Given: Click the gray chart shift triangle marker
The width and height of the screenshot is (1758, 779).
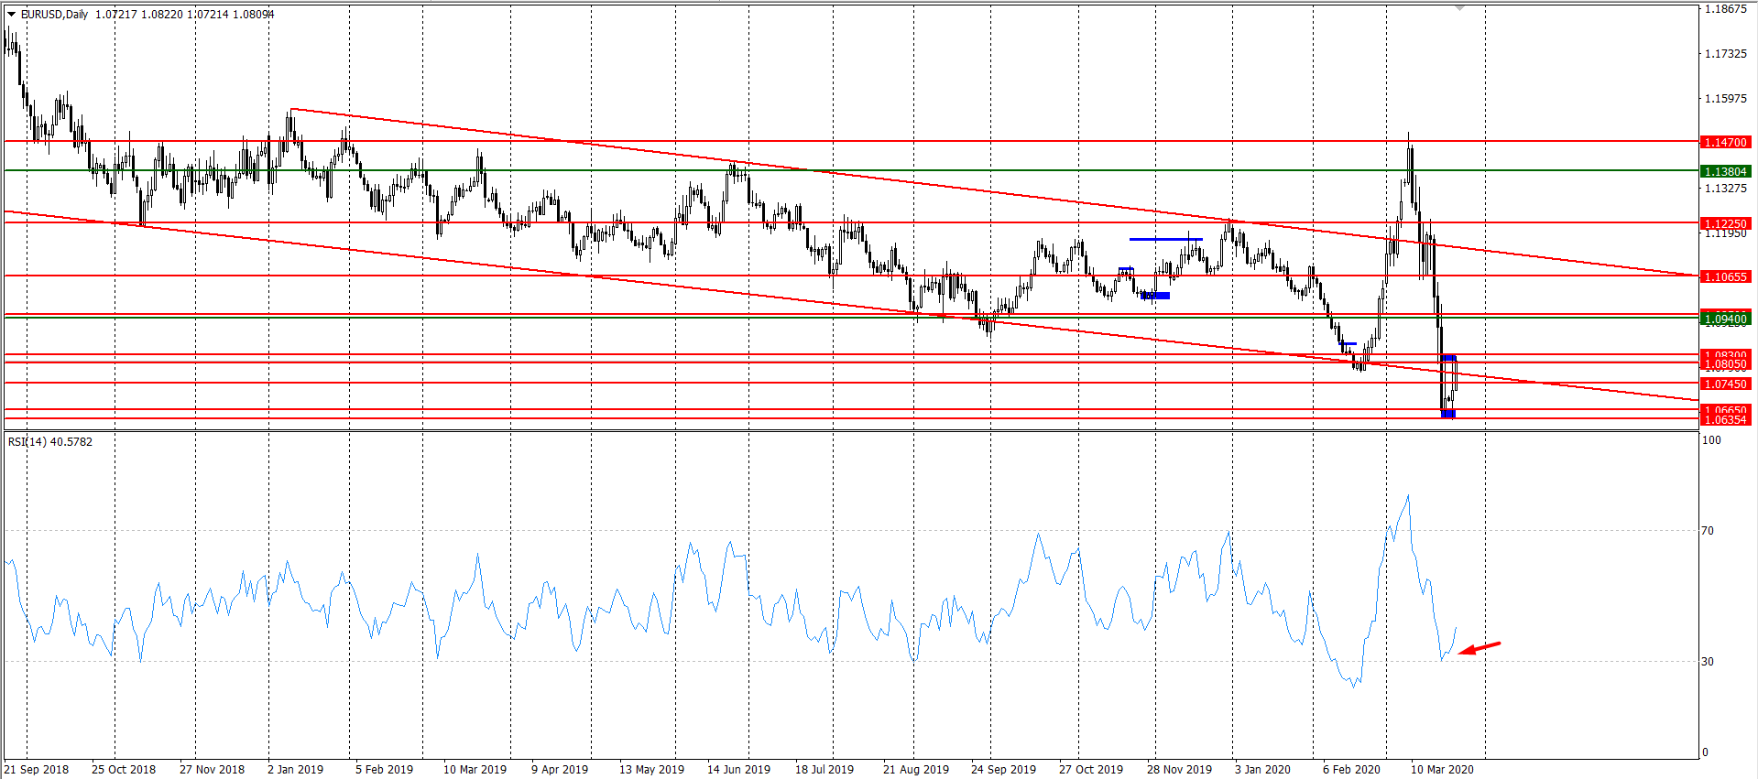Looking at the screenshot, I should (1460, 8).
